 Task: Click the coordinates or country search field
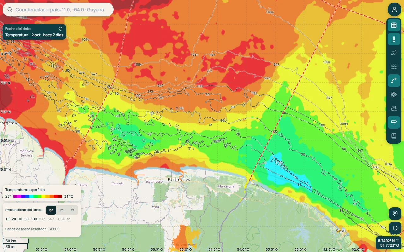tap(58, 9)
